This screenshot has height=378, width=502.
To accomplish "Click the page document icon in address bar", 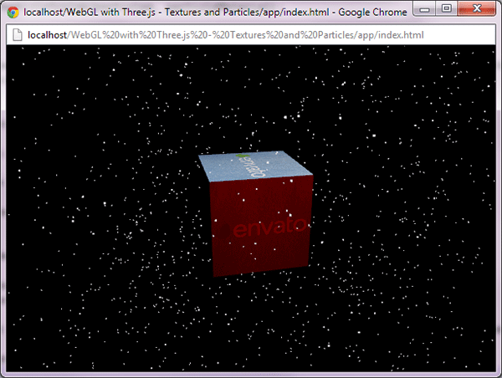I will click(x=18, y=35).
